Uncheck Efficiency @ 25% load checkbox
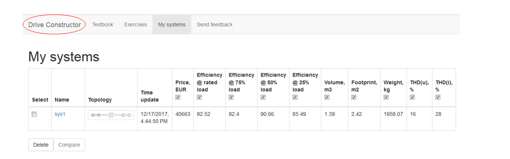This screenshot has height=159, width=510. (x=295, y=97)
